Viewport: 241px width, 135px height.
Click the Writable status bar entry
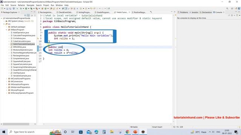[134, 127]
